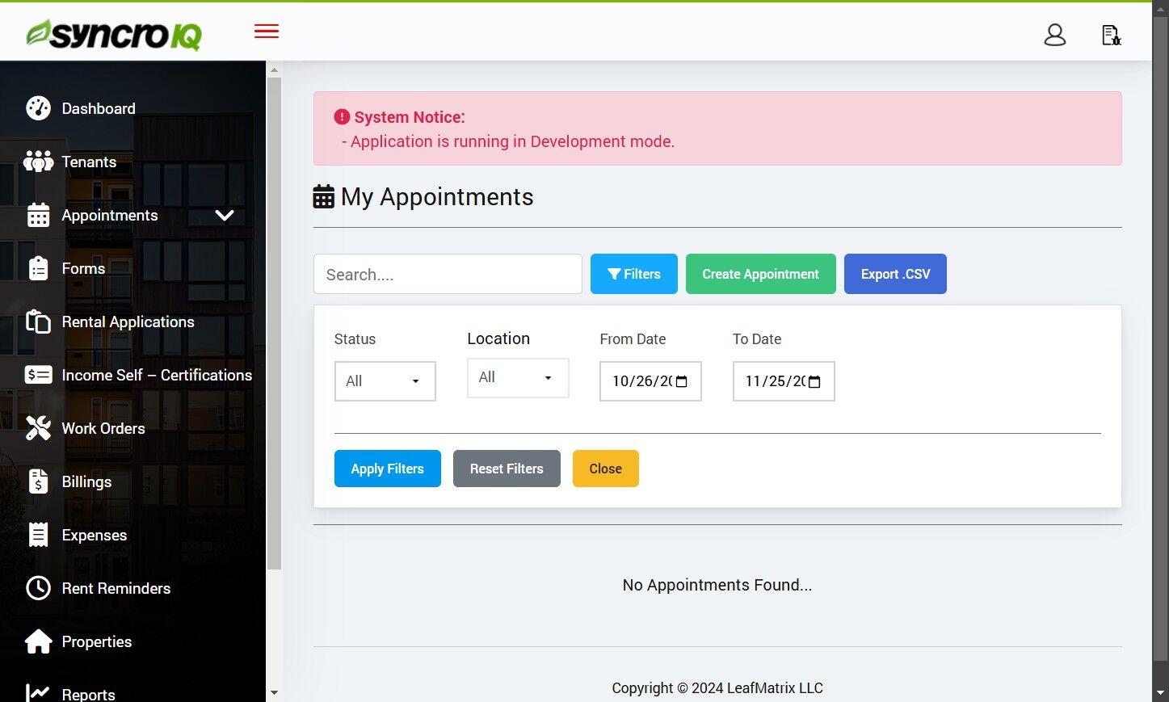The width and height of the screenshot is (1169, 702).
Task: Click the Appointments calendar sidebar icon
Action: (x=38, y=215)
